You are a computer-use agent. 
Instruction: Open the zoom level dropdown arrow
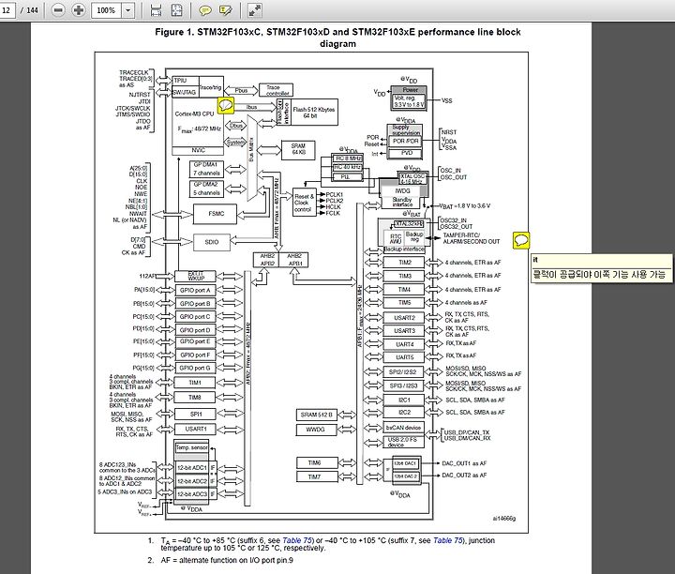pyautogui.click(x=127, y=10)
